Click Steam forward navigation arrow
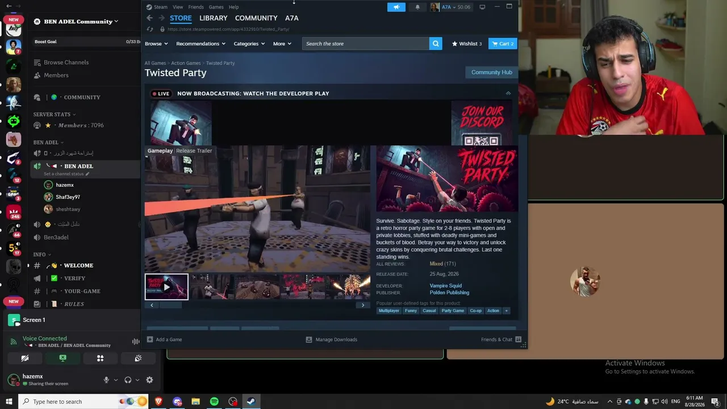Image resolution: width=727 pixels, height=409 pixels. click(x=161, y=18)
